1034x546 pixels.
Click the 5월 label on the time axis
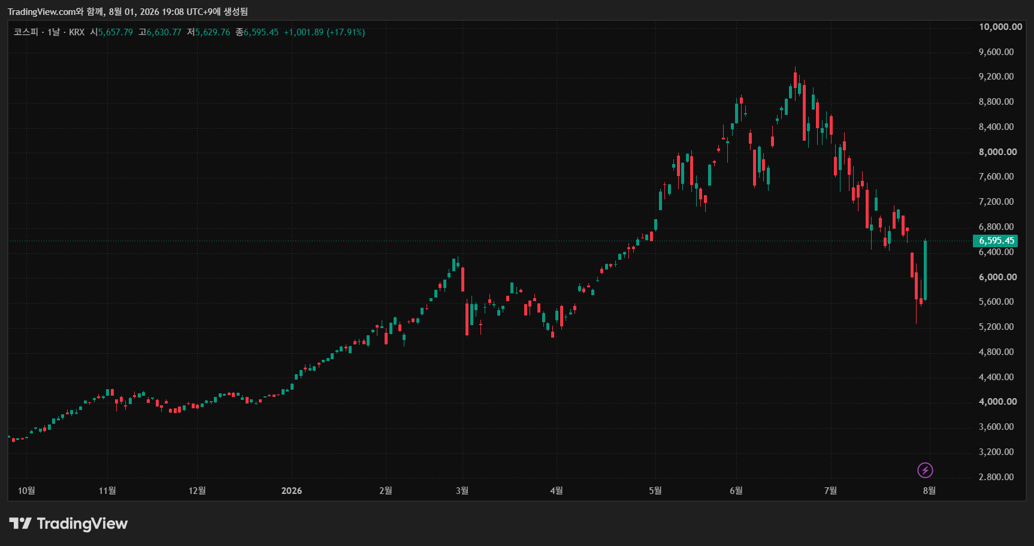pos(655,491)
